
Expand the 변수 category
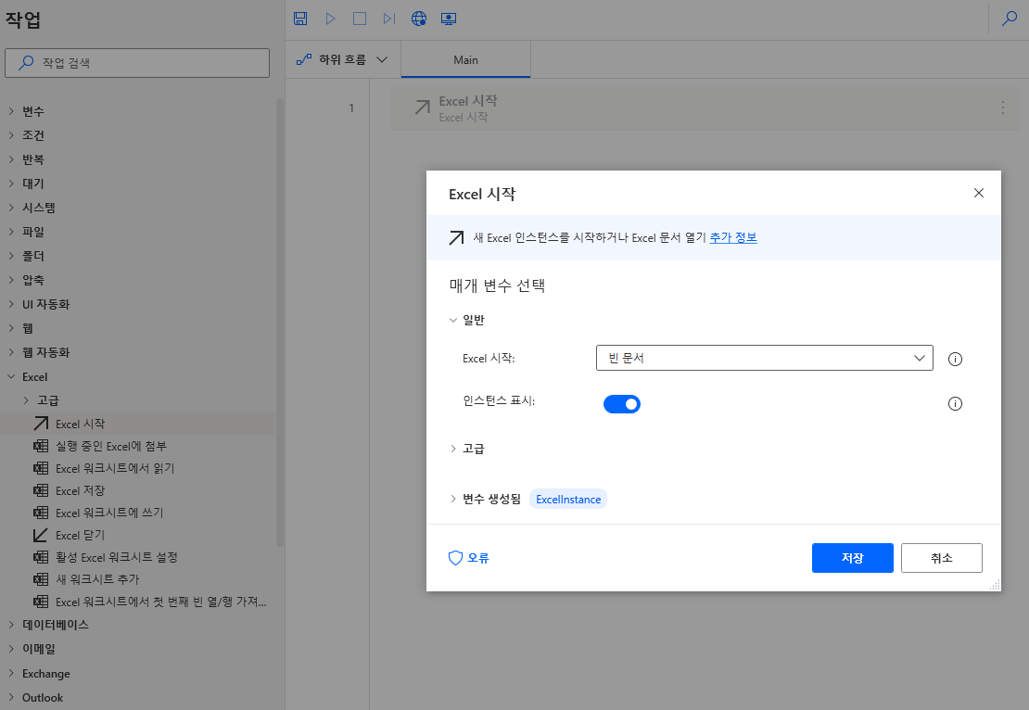coord(11,111)
